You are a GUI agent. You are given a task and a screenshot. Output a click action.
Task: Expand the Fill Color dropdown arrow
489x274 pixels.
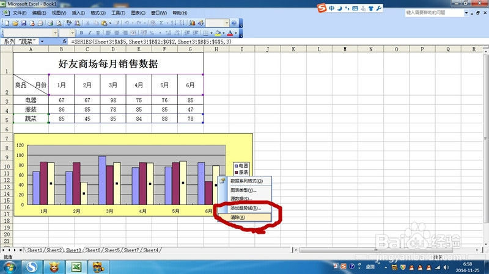[x=224, y=33]
